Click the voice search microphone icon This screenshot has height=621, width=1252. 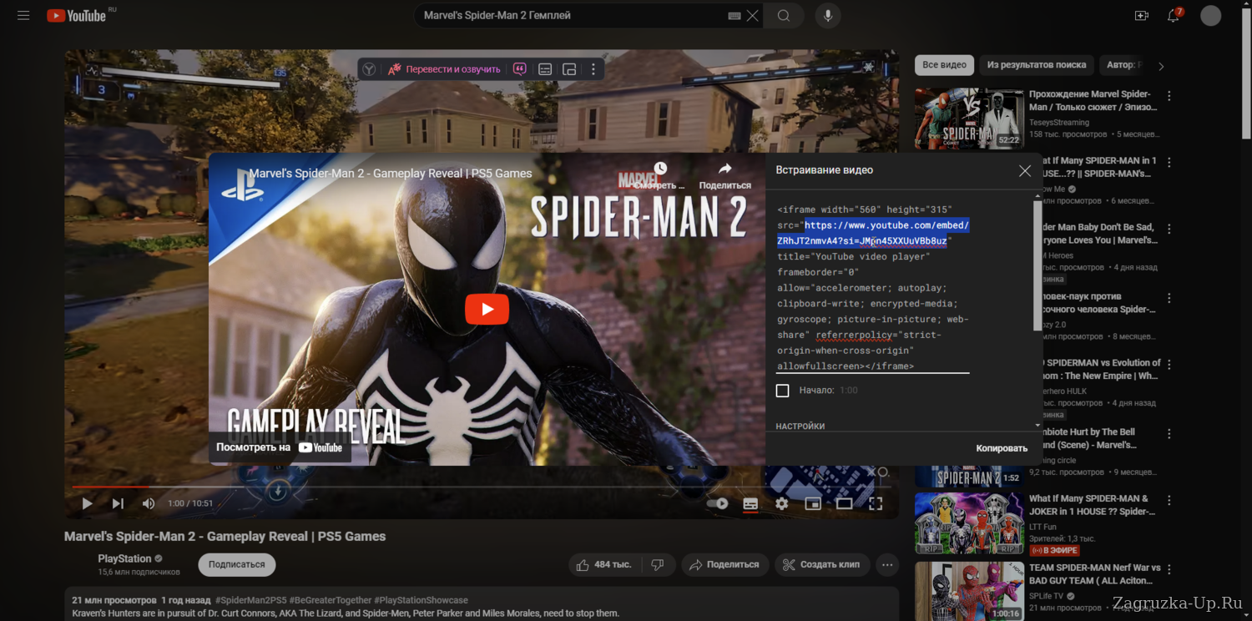click(x=827, y=16)
